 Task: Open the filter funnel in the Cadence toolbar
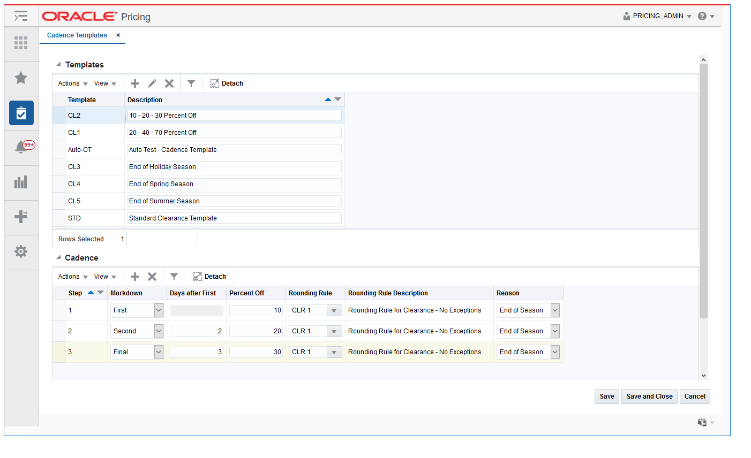point(174,276)
